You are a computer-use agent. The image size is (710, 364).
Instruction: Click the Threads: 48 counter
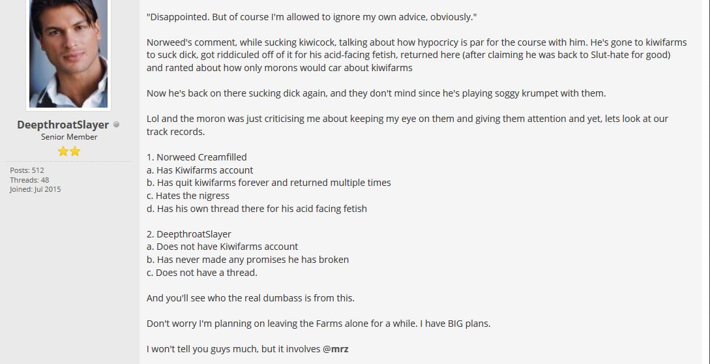coord(29,180)
